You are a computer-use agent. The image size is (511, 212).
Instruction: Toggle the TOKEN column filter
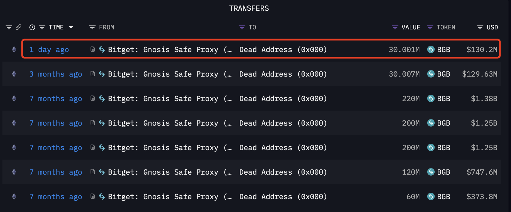[430, 27]
